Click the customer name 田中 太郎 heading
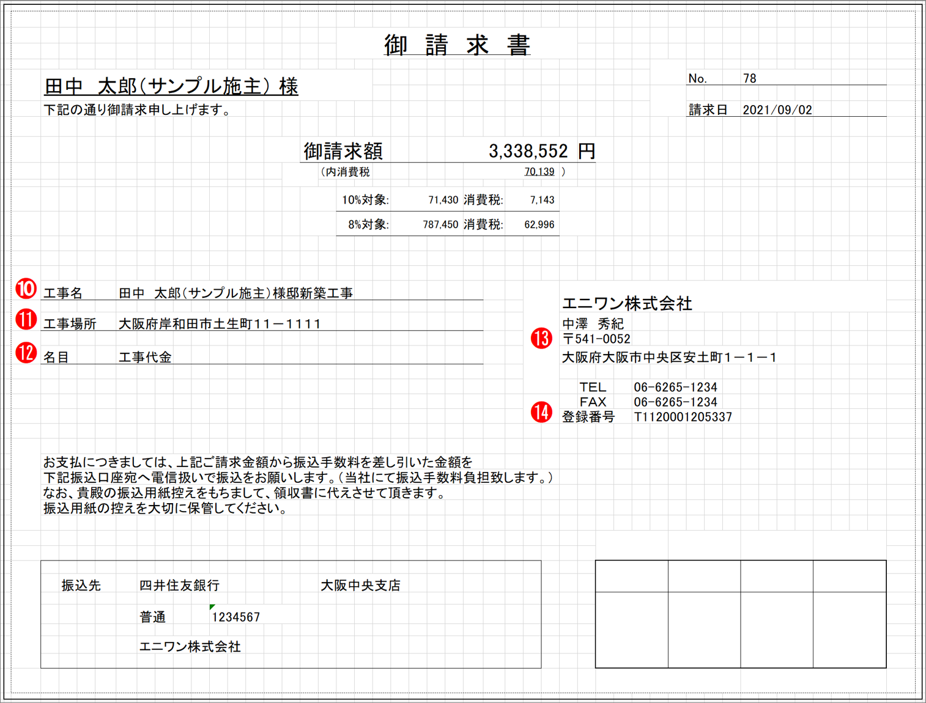926x703 pixels. [171, 86]
